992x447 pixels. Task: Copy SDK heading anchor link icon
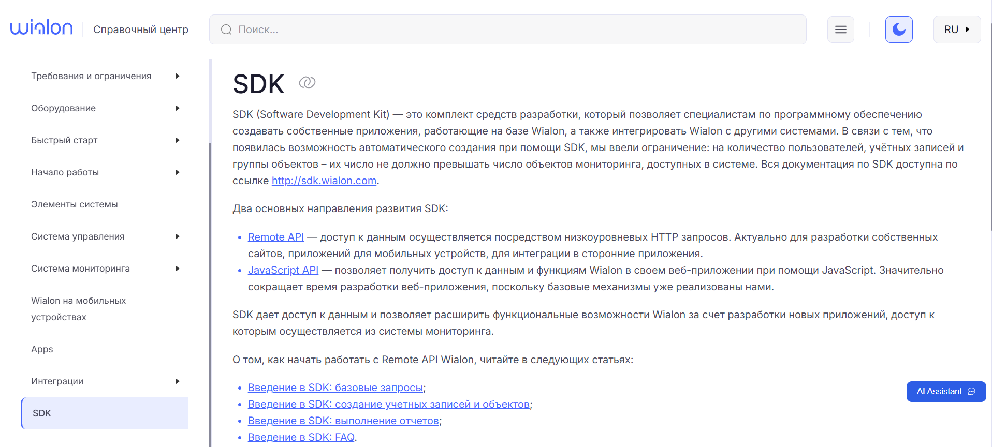[x=307, y=83]
